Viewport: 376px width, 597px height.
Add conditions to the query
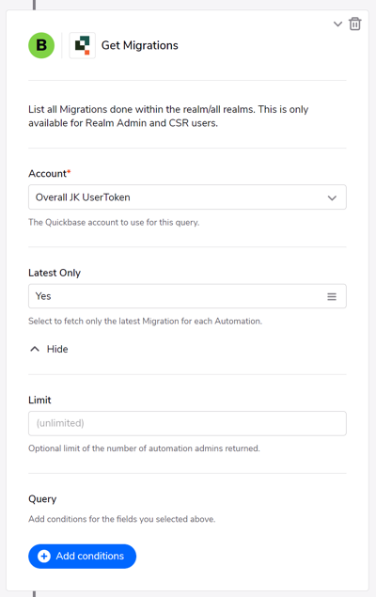(x=82, y=557)
